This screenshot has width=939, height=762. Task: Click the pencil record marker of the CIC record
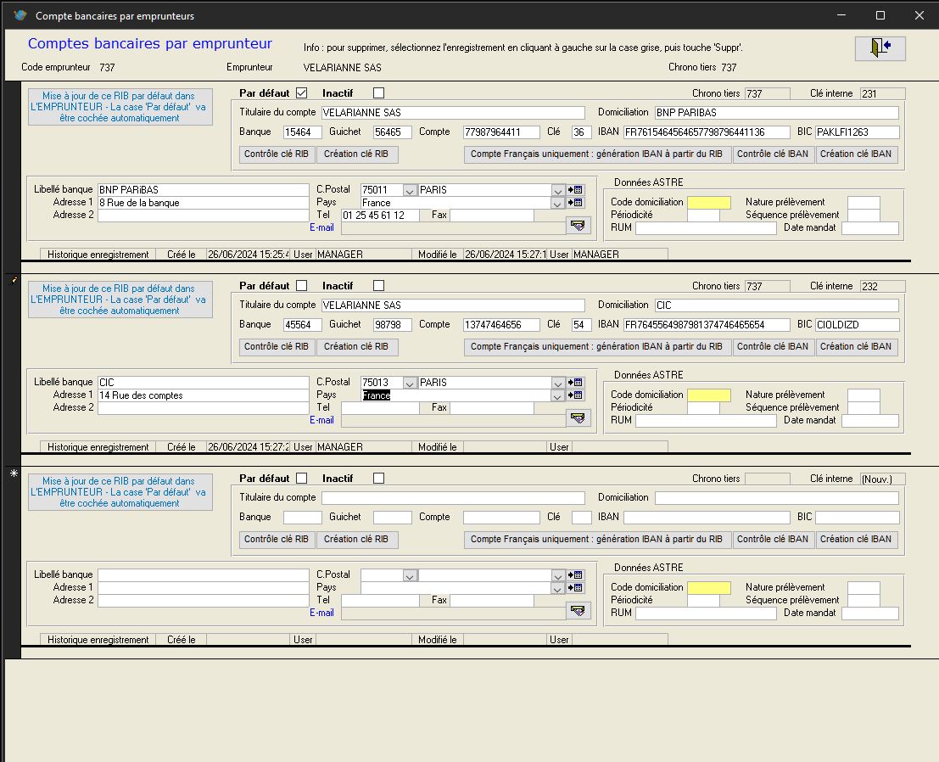(14, 279)
